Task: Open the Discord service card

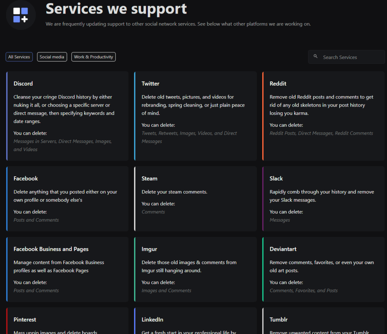Action: [67, 116]
